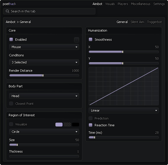Toggle the Enabled checkbox in Core
This screenshot has height=165, width=168.
click(x=11, y=40)
